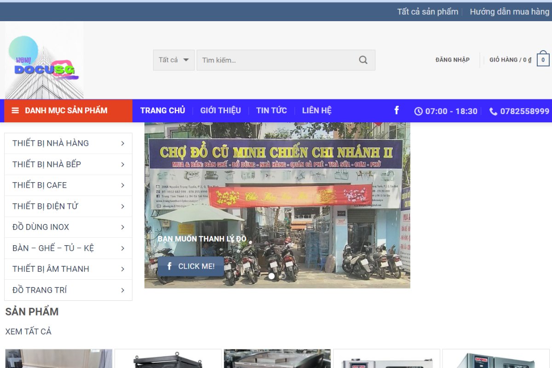Click Đăng nhập link
The width and height of the screenshot is (552, 368).
453,60
